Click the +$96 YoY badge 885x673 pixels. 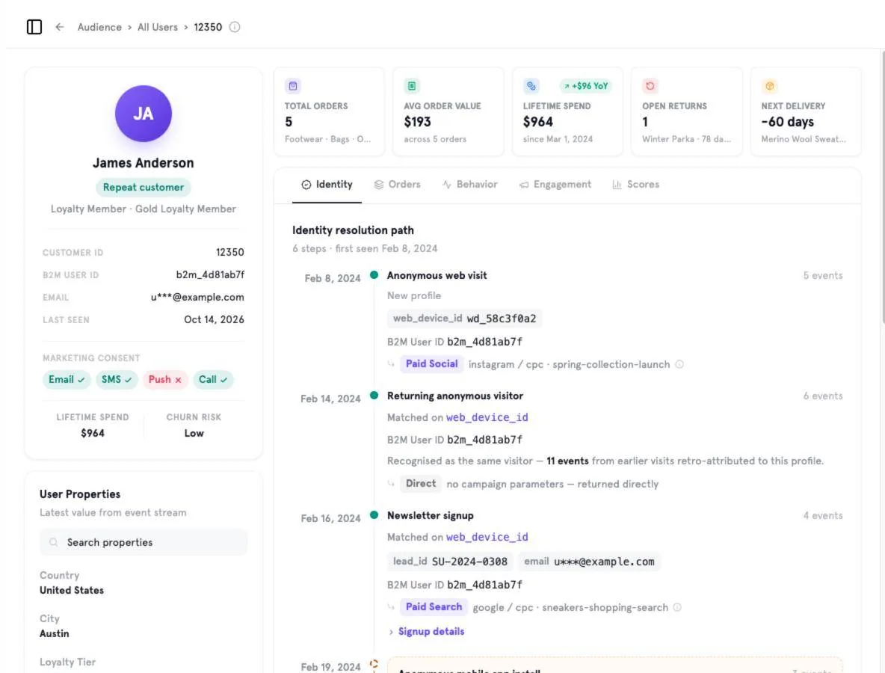[586, 86]
